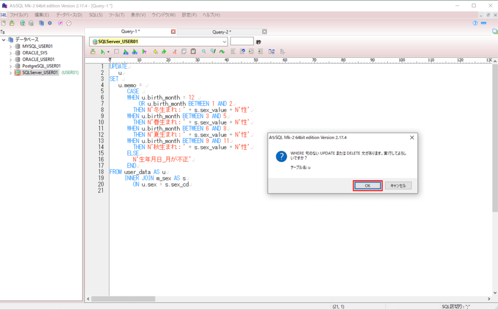Open the ヘルプ(H) menu
Screen dimensions: 498x310
[211, 15]
